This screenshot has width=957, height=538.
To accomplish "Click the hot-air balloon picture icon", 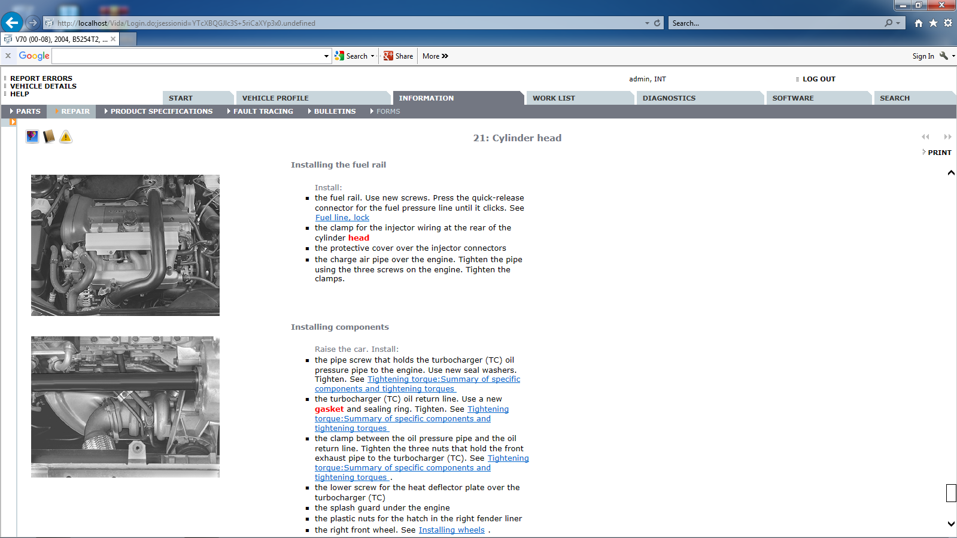I will pos(32,137).
